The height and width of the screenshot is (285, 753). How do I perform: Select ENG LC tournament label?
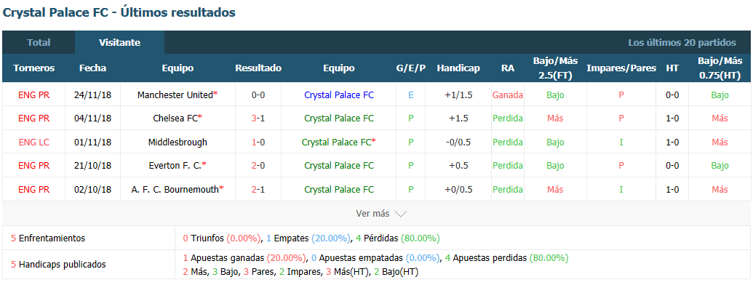point(33,142)
